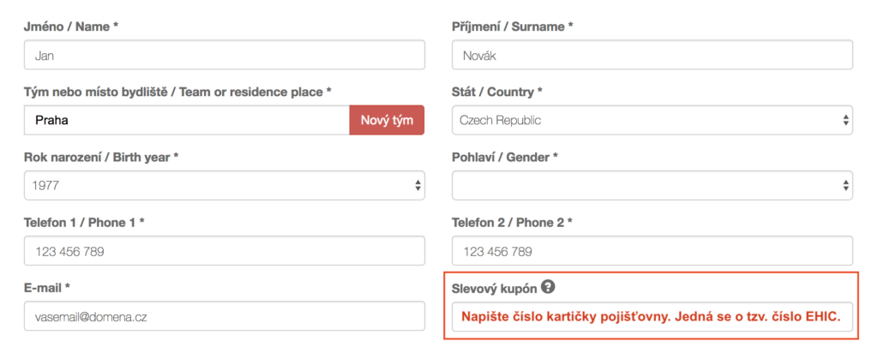Viewport: 878px width, 353px height.
Task: Click the E-mail field showing vasemail@domena.cz
Action: point(225,316)
